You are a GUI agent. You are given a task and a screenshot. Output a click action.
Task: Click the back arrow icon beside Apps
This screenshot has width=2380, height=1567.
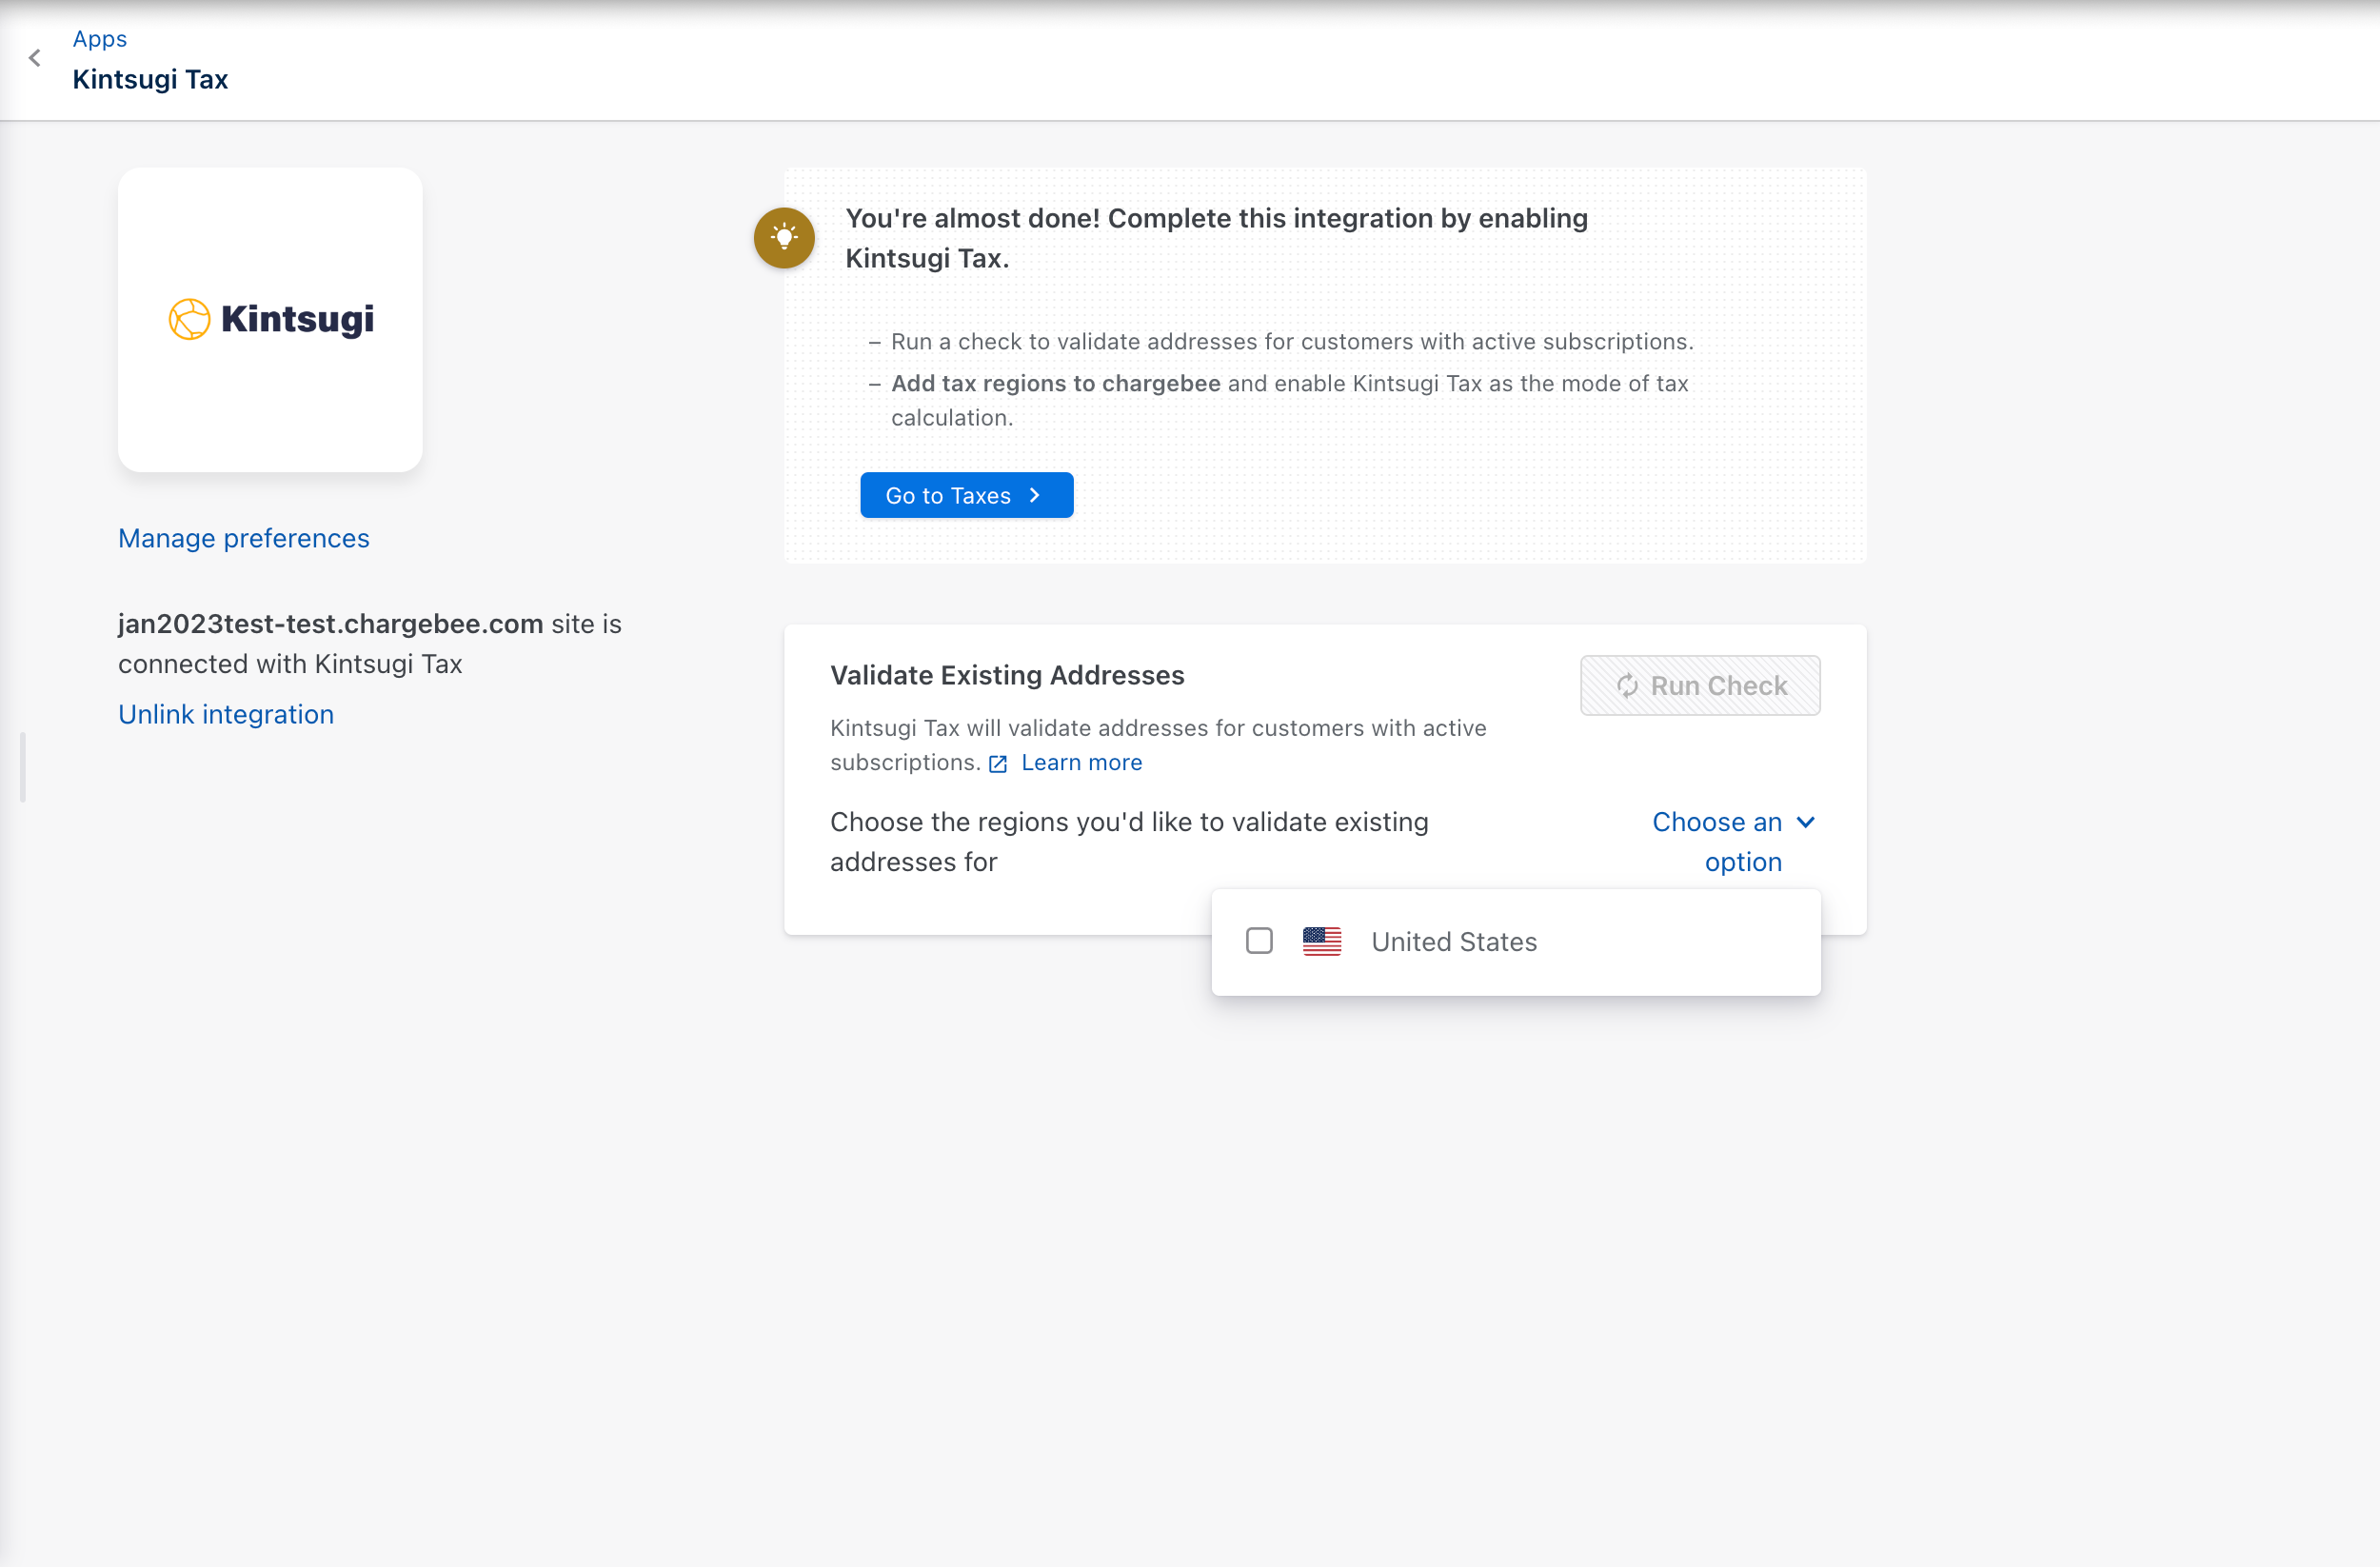[x=35, y=58]
